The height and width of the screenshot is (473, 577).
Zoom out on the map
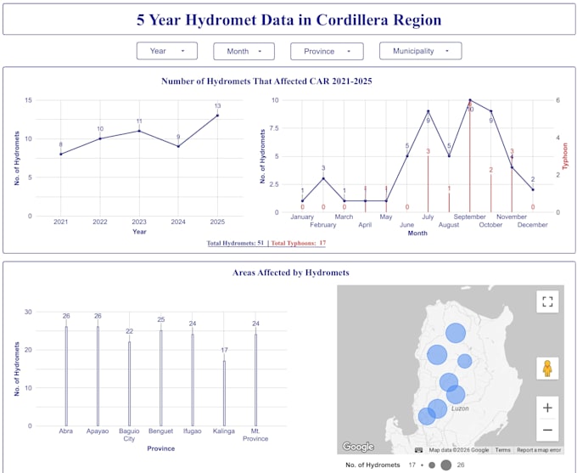[x=547, y=430]
